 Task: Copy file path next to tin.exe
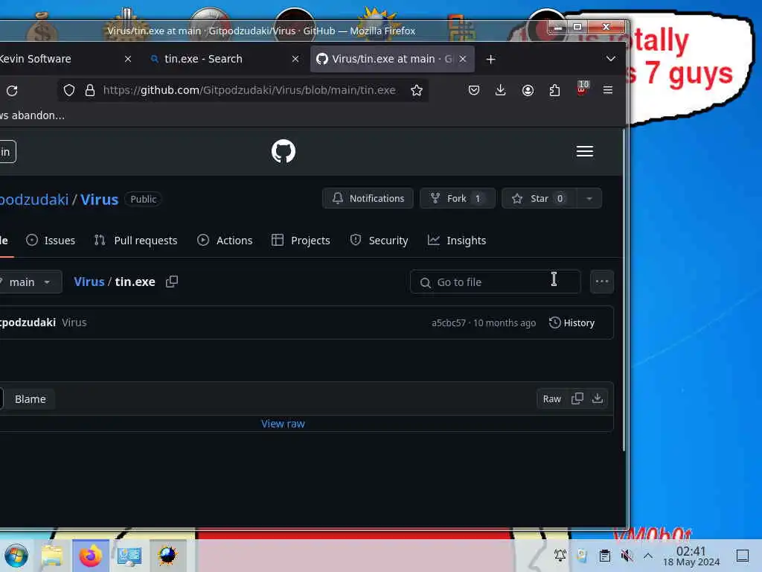172,282
